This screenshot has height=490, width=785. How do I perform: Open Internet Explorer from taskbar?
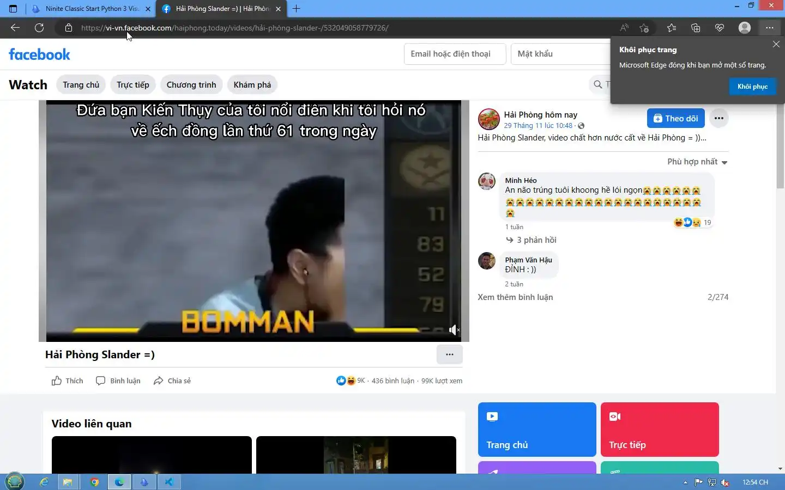[44, 482]
